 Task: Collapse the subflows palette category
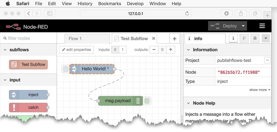[28, 50]
